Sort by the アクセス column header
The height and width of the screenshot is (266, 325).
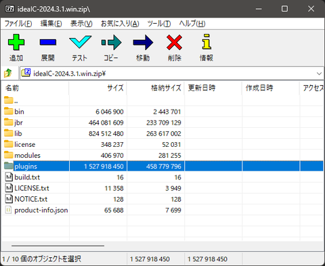pyautogui.click(x=312, y=88)
